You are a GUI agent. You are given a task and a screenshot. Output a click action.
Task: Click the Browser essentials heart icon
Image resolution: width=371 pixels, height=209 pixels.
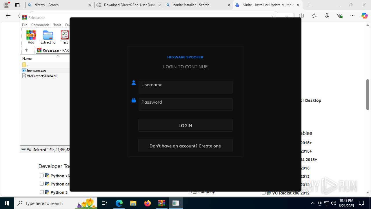340,16
